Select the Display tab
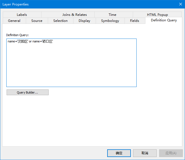 click(x=84, y=21)
